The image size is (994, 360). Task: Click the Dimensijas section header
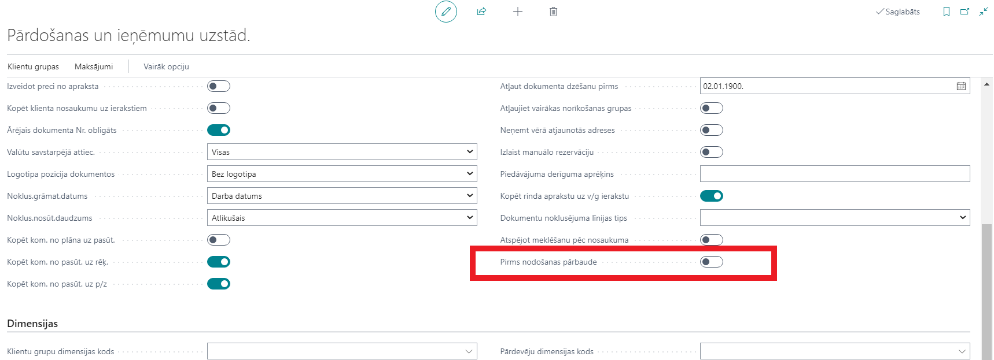[32, 324]
